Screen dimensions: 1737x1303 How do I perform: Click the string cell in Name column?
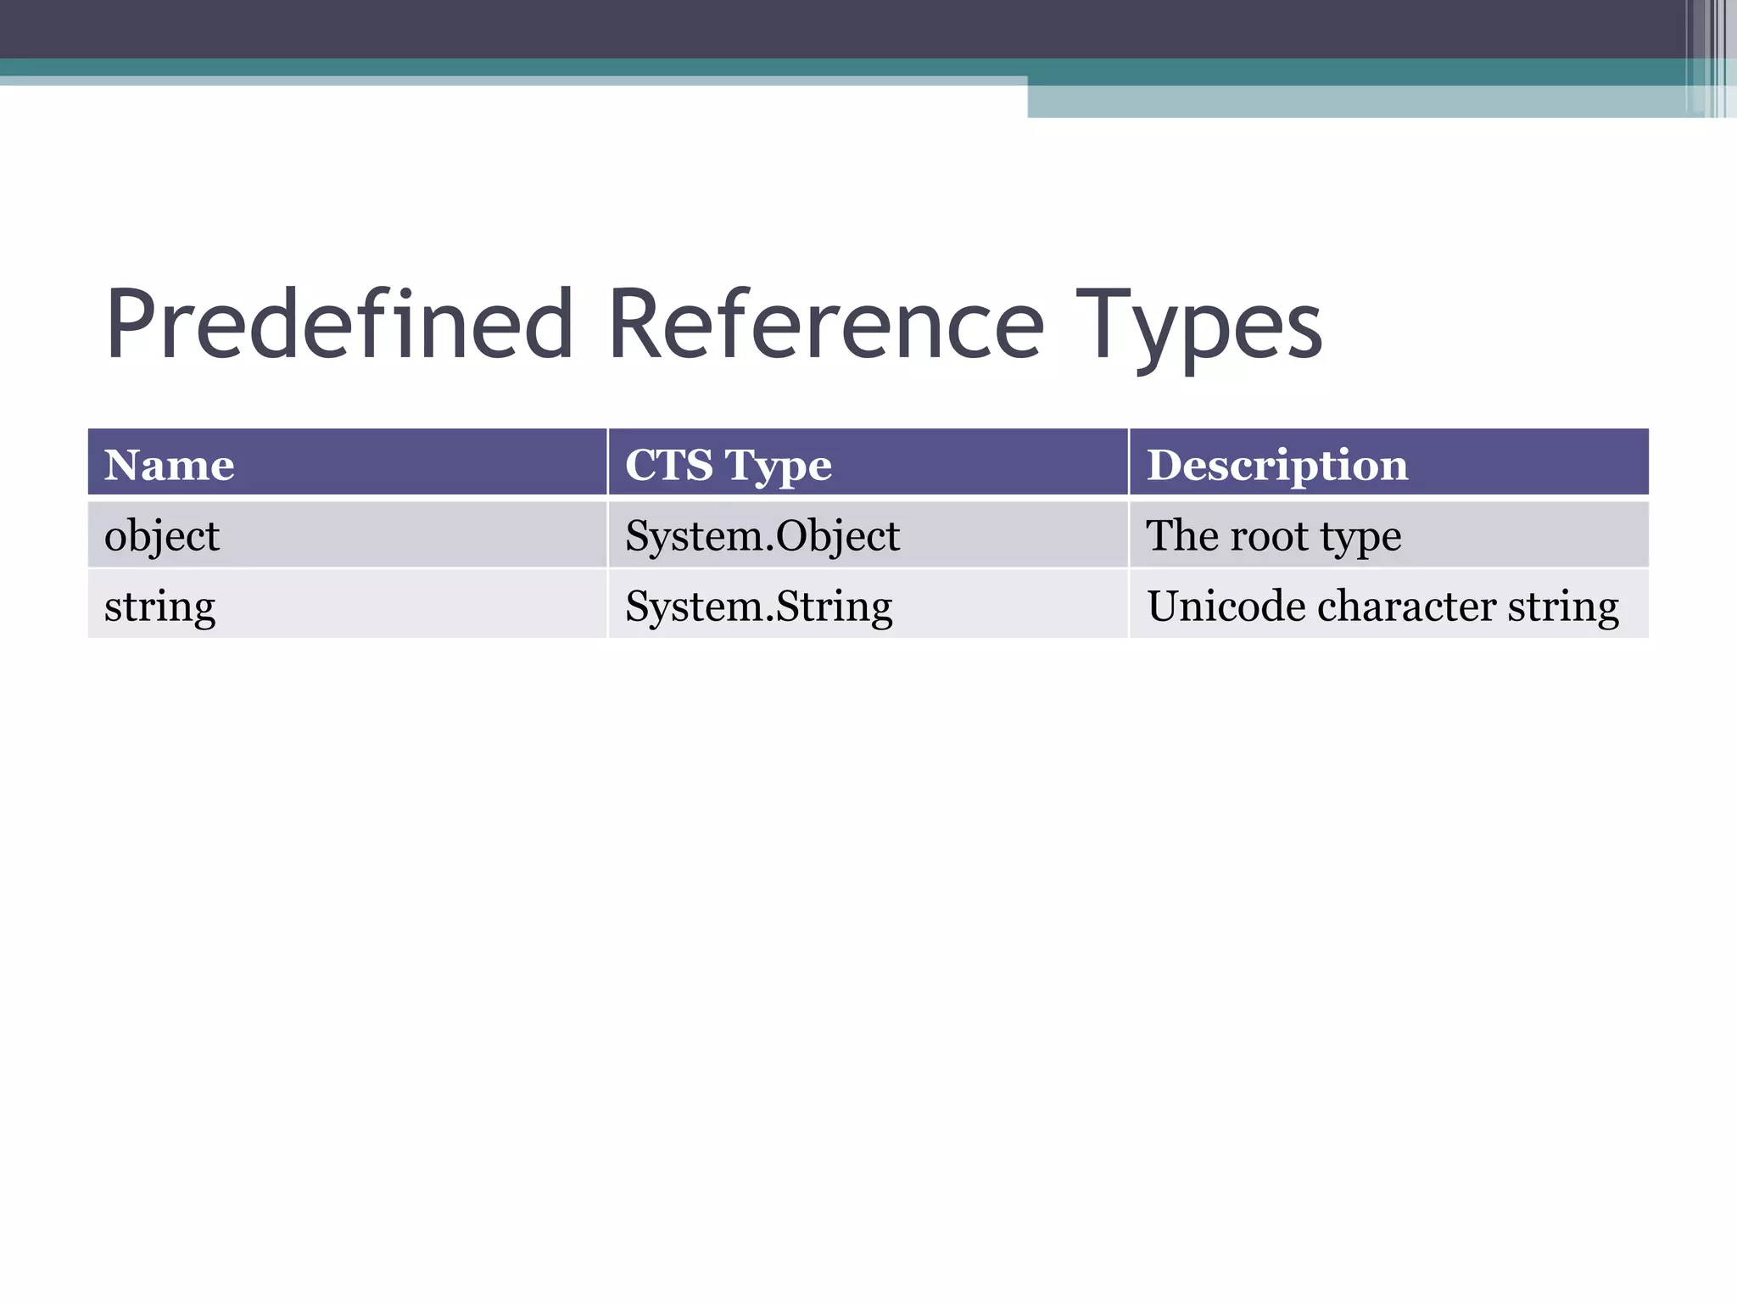159,607
